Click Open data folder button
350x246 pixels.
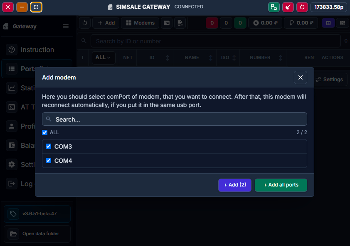pyautogui.click(x=37, y=234)
